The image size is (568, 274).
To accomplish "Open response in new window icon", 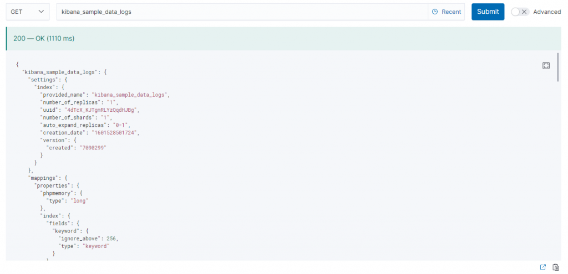I will pyautogui.click(x=542, y=267).
